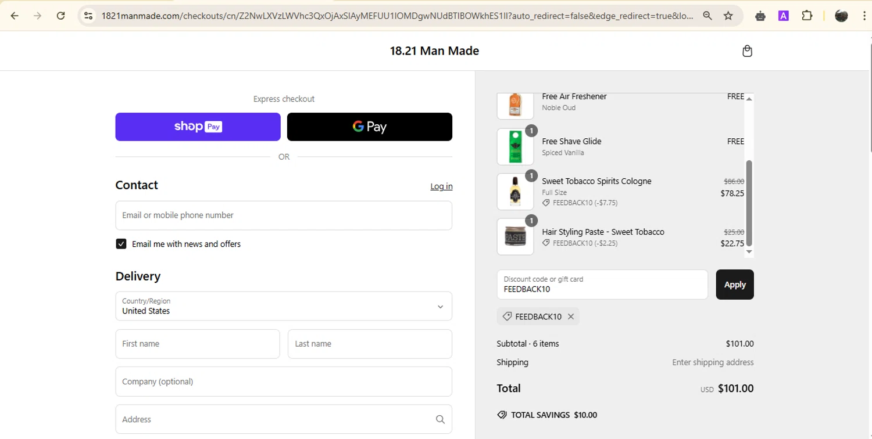The height and width of the screenshot is (439, 872).
Task: Click 'FEEDBACK10 (-$2.25)' discount text
Action: 585,243
